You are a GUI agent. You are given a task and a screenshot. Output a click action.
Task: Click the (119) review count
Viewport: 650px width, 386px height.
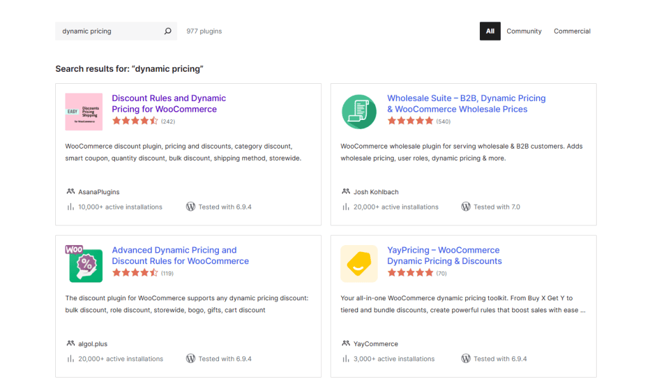167,273
